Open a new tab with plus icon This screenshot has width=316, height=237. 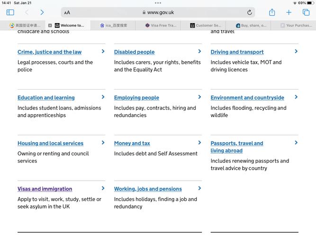coord(289,12)
